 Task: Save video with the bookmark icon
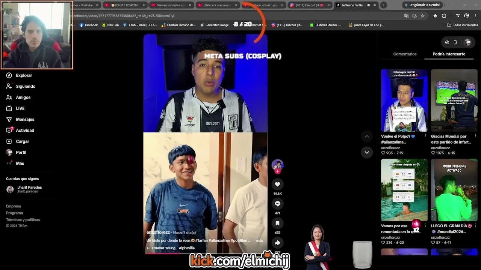277,223
